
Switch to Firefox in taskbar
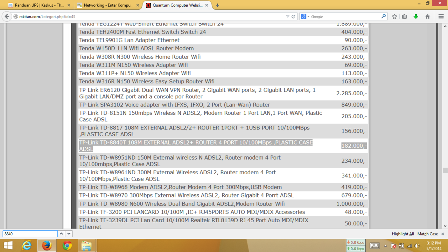[x=47, y=246]
